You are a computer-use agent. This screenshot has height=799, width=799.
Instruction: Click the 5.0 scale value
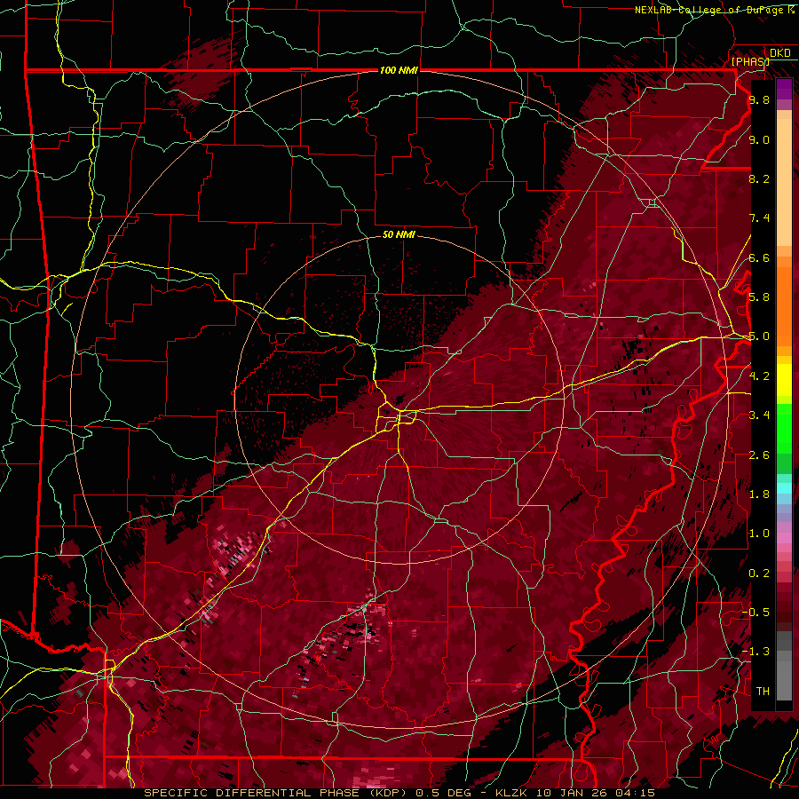(x=759, y=336)
